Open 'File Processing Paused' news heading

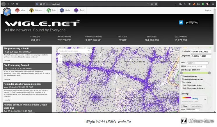(16, 65)
